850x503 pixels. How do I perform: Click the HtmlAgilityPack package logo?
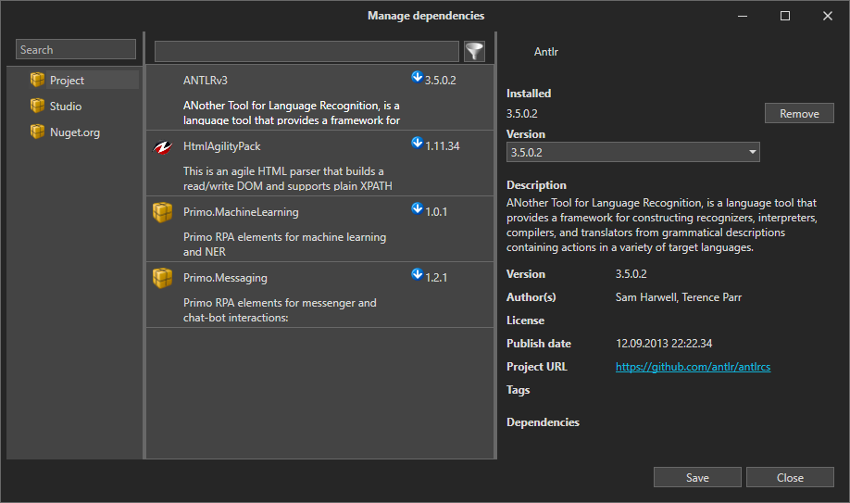tap(163, 146)
